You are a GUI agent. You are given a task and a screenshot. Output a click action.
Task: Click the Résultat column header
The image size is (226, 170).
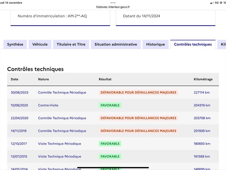click(105, 79)
